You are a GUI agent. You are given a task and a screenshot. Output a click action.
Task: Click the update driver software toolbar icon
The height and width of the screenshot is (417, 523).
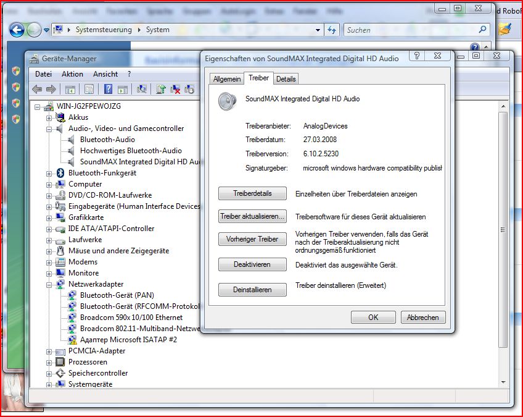[x=160, y=90]
